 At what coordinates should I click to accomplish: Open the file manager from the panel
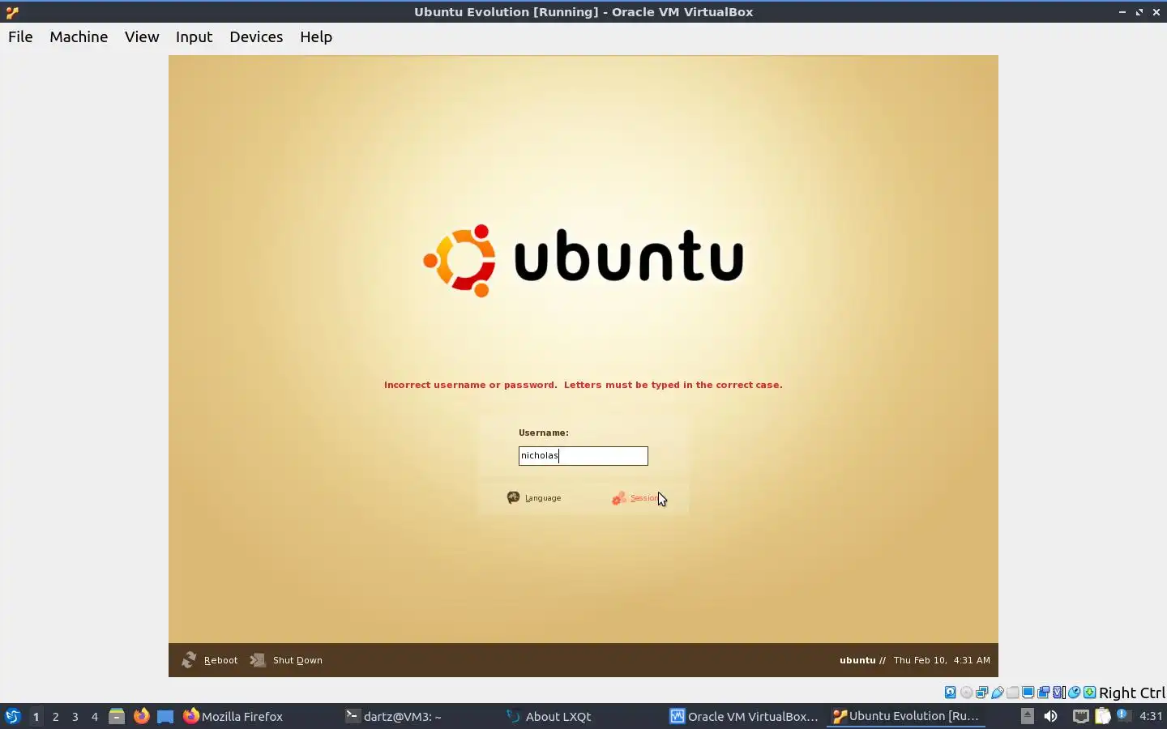tap(117, 716)
